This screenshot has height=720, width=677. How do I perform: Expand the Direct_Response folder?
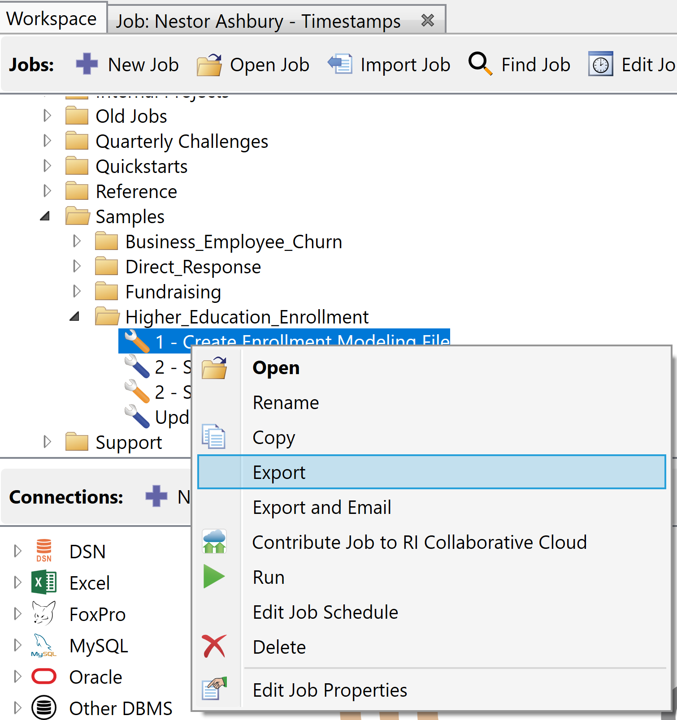pos(77,266)
